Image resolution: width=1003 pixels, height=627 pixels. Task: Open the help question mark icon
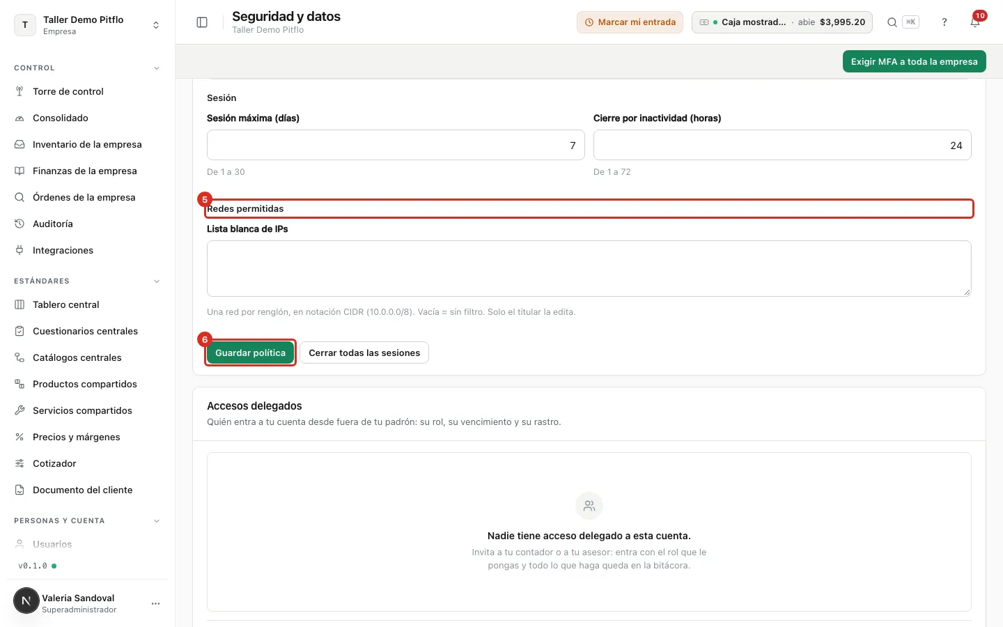[x=944, y=22]
